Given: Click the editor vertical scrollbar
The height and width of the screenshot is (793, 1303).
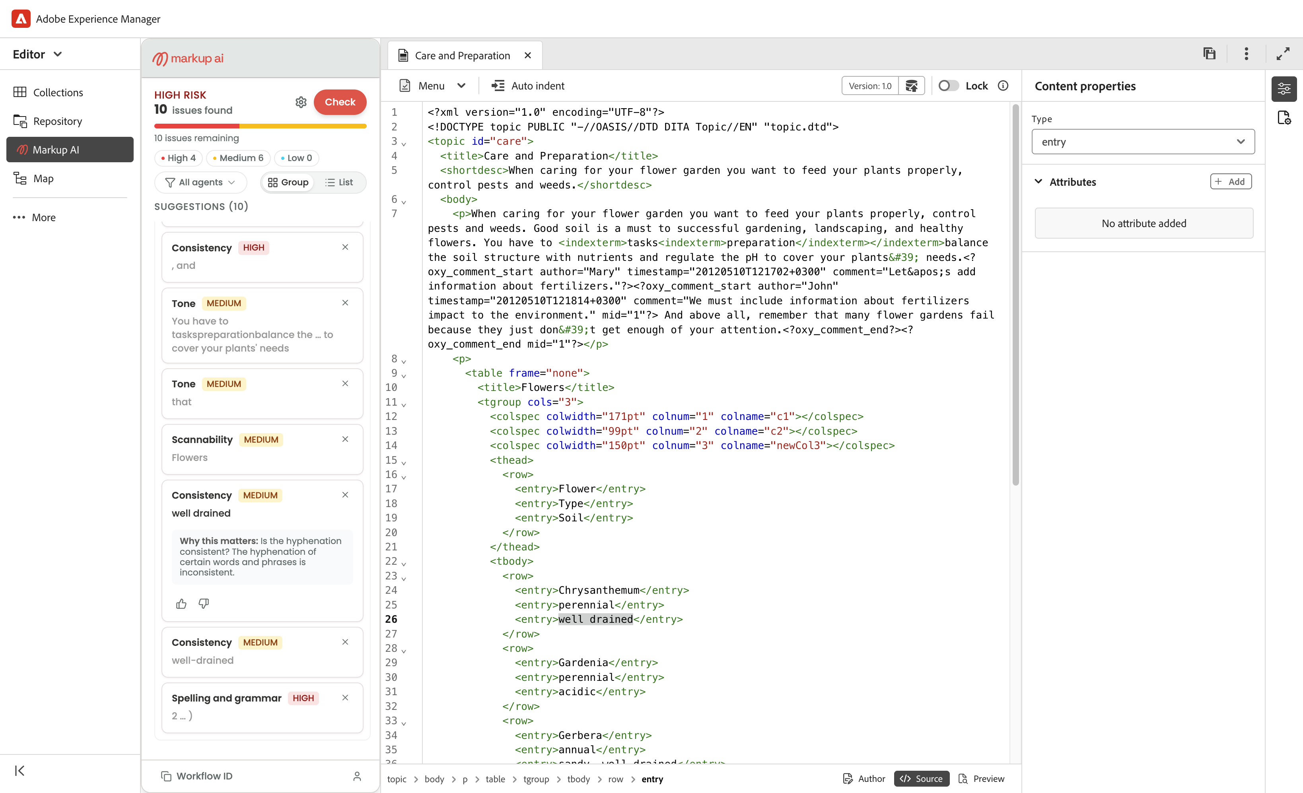Looking at the screenshot, I should click(x=1015, y=295).
